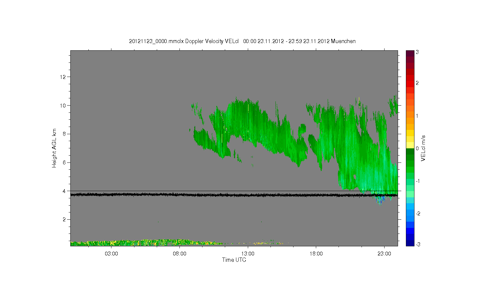Click the height tick label 2
The height and width of the screenshot is (296, 493).
coord(64,219)
